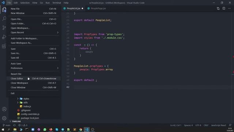
Task: Click the Open Changes icon in editor toolbar
Action: coord(218,8)
